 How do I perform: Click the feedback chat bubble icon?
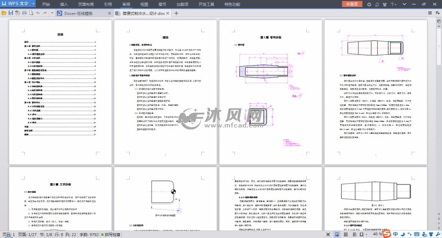pos(377,4)
